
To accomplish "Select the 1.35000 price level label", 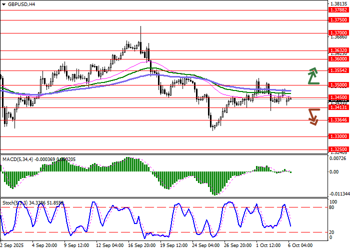I will (338, 85).
